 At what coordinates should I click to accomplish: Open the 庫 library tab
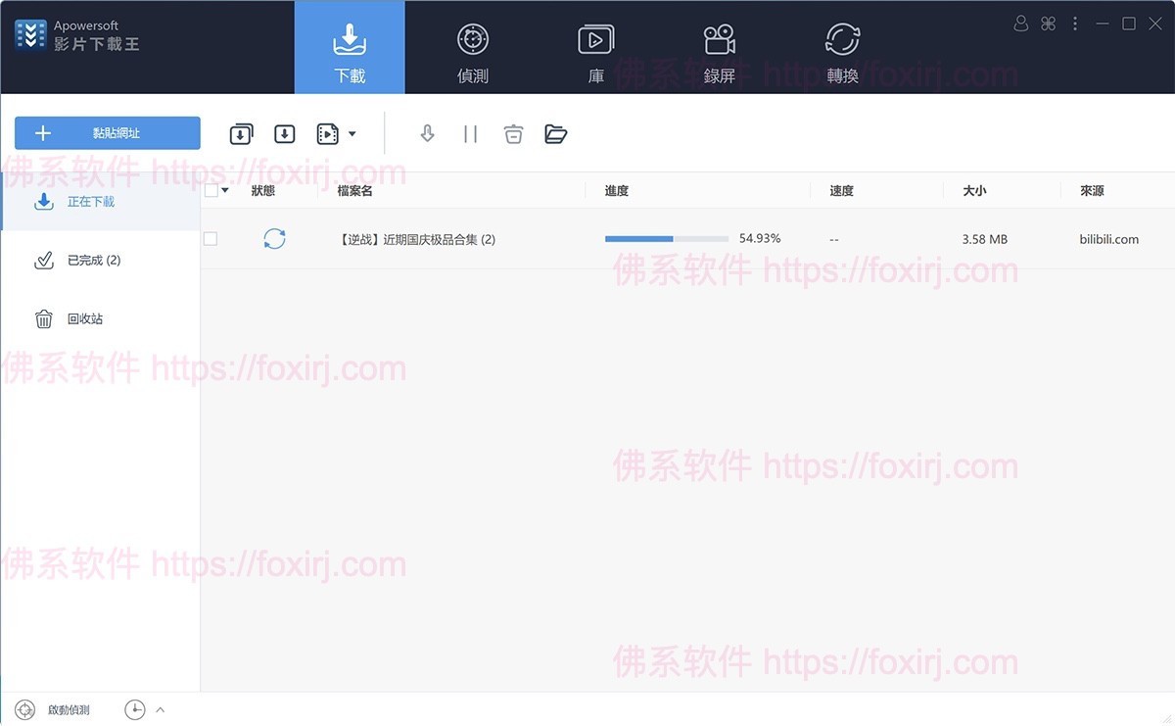coord(595,47)
